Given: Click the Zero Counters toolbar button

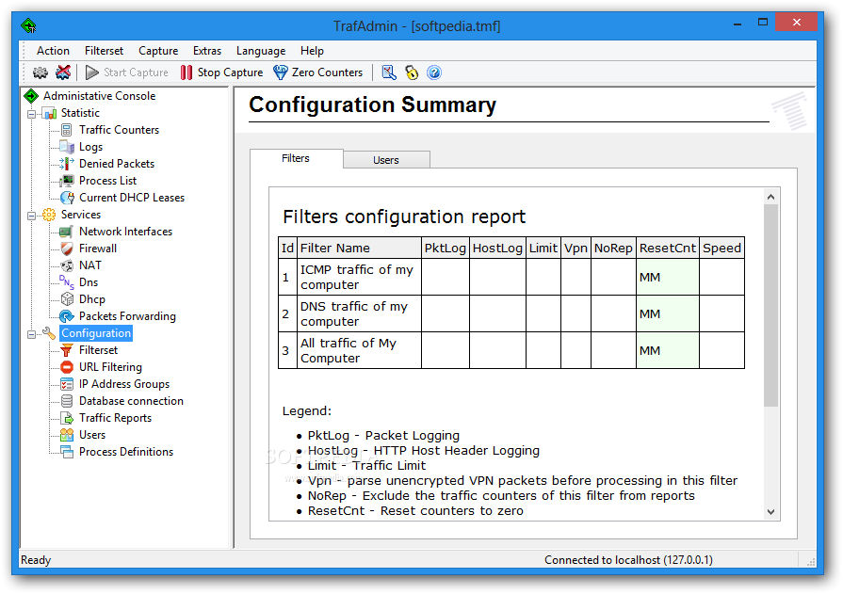Looking at the screenshot, I should pos(318,72).
